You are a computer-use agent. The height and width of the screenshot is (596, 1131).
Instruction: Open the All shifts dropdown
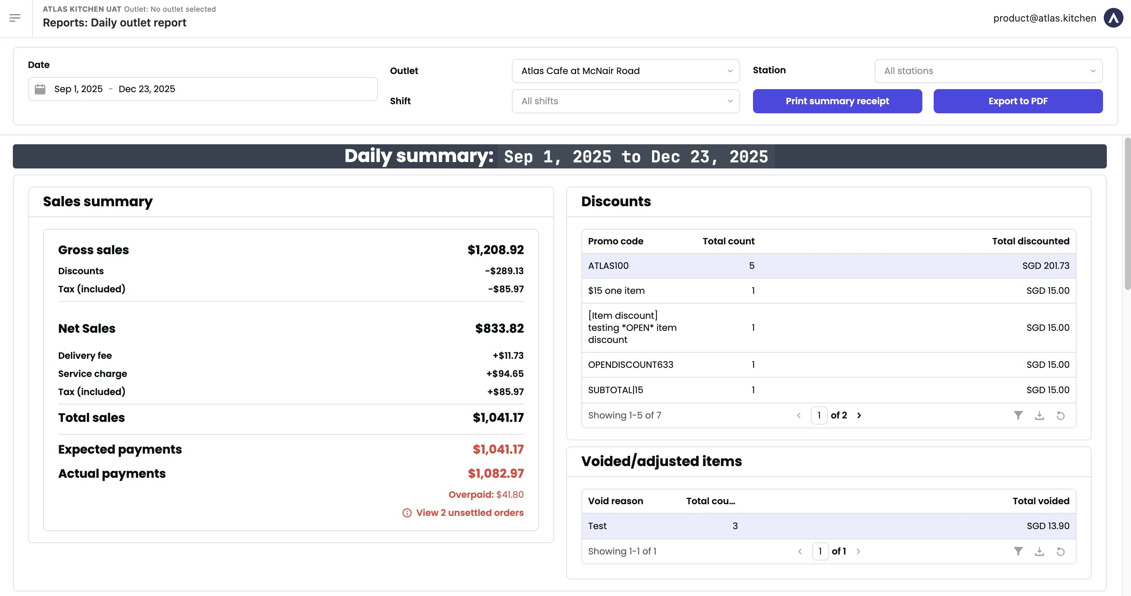tap(625, 101)
